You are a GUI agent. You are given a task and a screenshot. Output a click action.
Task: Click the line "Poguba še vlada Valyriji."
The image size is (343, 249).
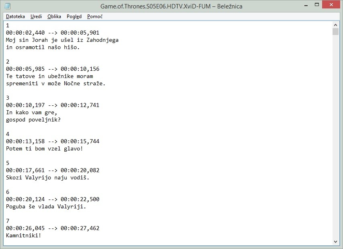(x=46, y=206)
